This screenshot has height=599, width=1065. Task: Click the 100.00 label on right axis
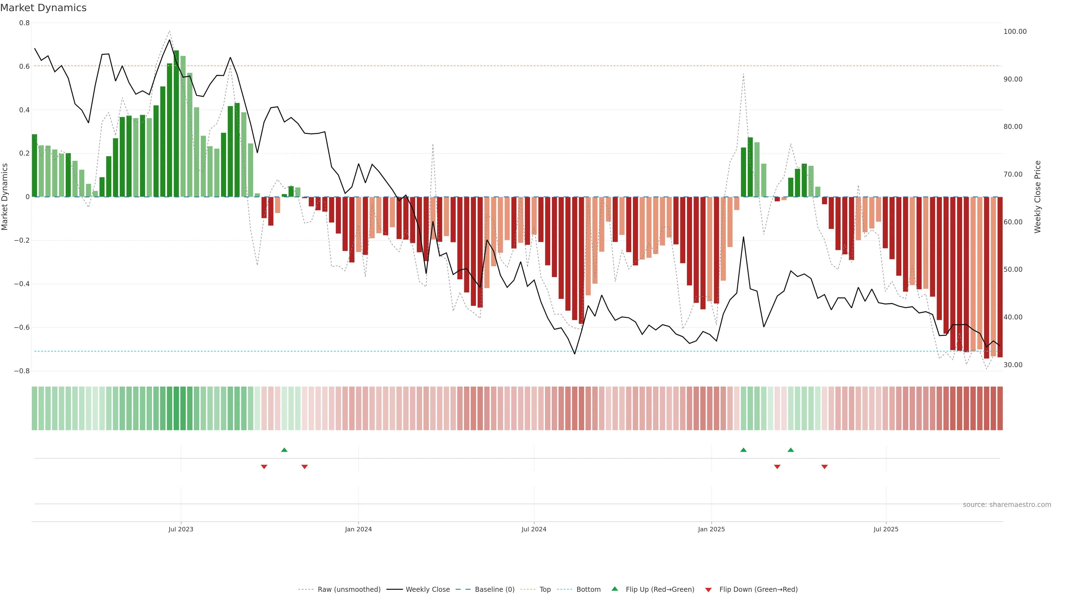pyautogui.click(x=1015, y=31)
